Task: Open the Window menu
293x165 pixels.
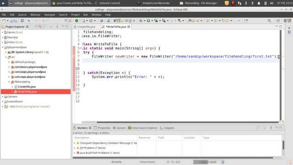Action: pyautogui.click(x=97, y=15)
